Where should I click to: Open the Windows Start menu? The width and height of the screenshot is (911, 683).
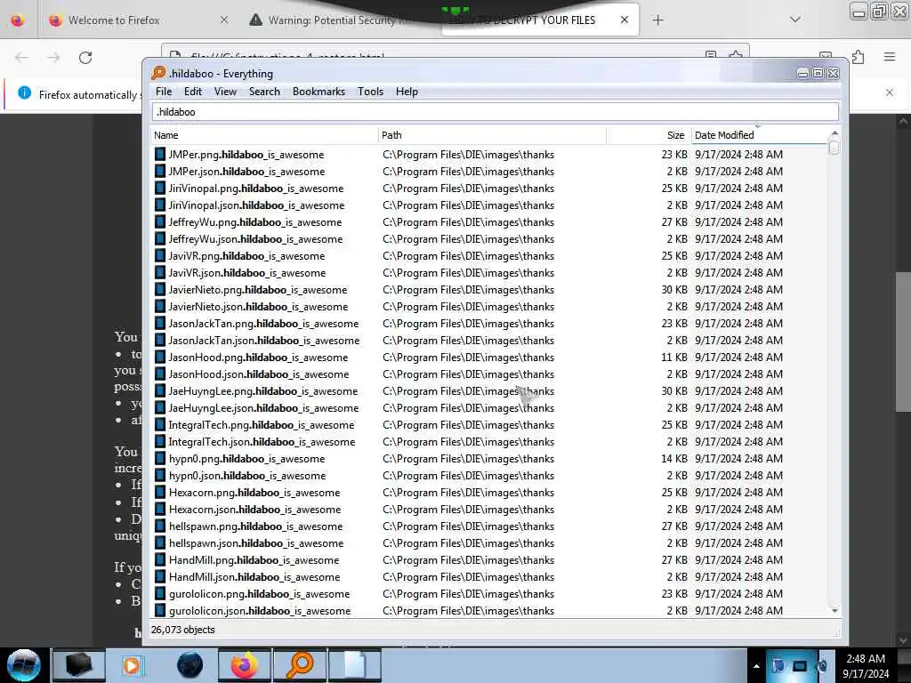click(24, 665)
